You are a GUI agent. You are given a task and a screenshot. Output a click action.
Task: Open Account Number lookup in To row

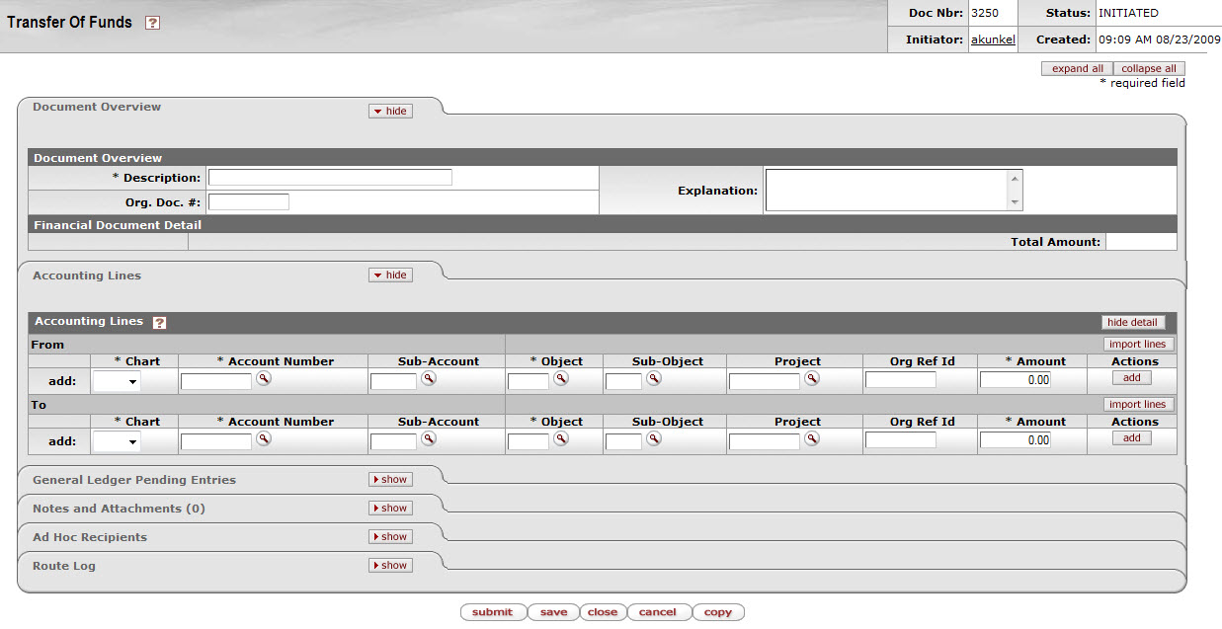click(264, 439)
